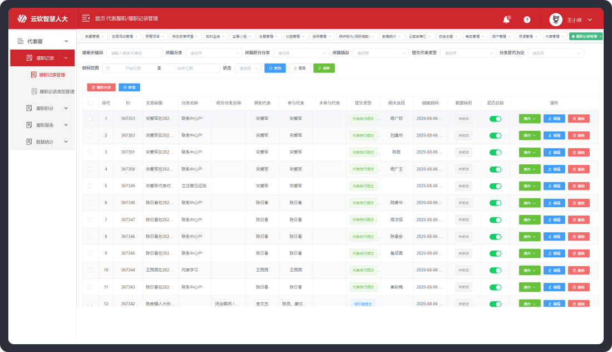Open the 状态 status dropdown

(248, 68)
